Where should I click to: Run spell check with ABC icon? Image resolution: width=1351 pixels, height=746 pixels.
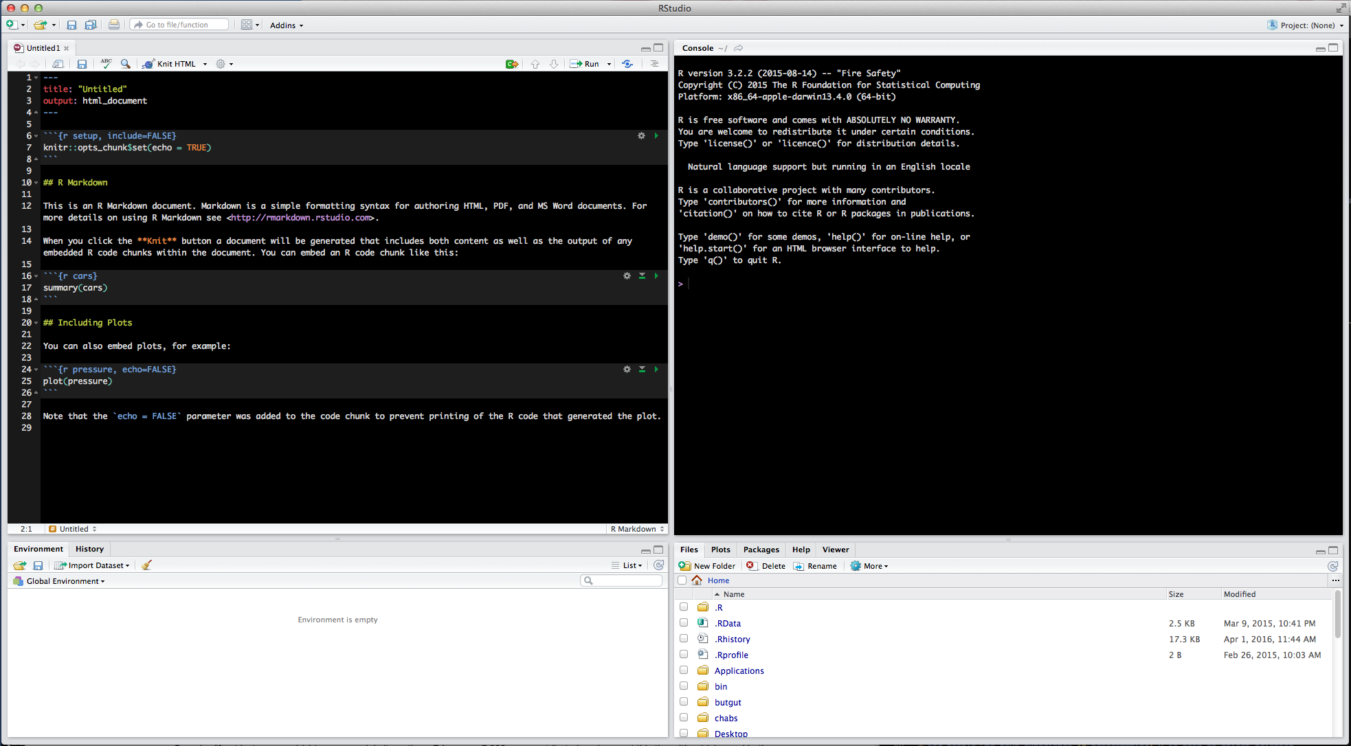(x=106, y=63)
